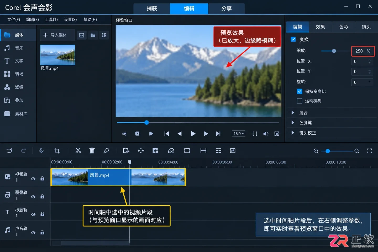Image resolution: width=378 pixels, height=252 pixels.
Task: Click the 缩放 slider handle
Action: click(x=334, y=51)
